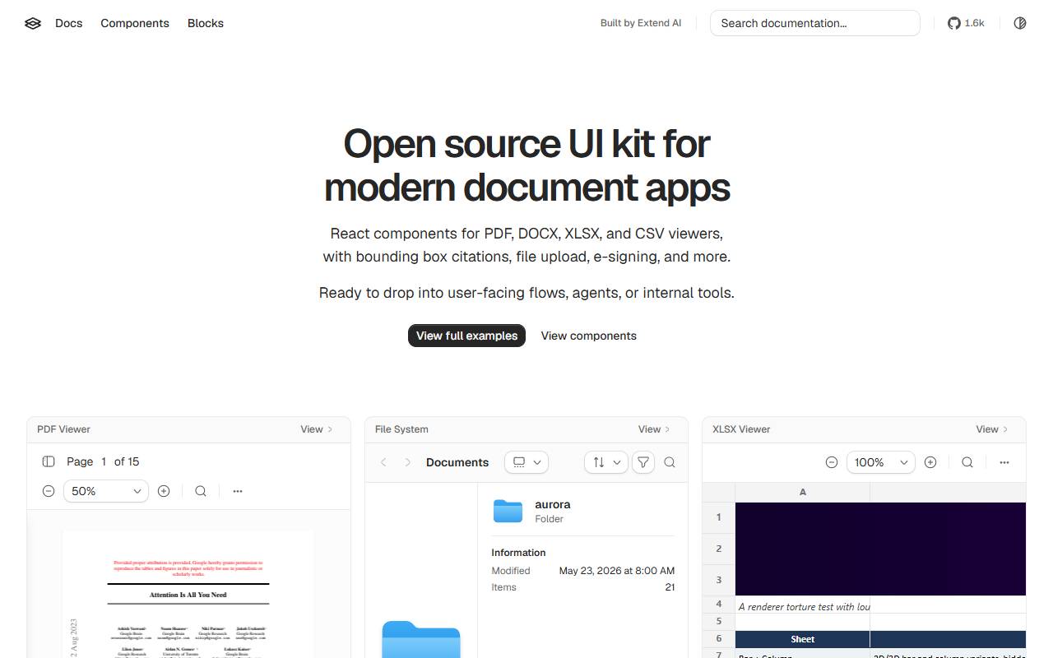The image size is (1053, 658).
Task: Zoom out in the PDF Viewer
Action: (x=49, y=491)
